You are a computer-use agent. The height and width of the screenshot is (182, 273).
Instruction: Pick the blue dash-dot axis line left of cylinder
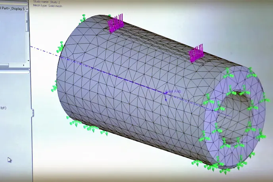pos(44,50)
